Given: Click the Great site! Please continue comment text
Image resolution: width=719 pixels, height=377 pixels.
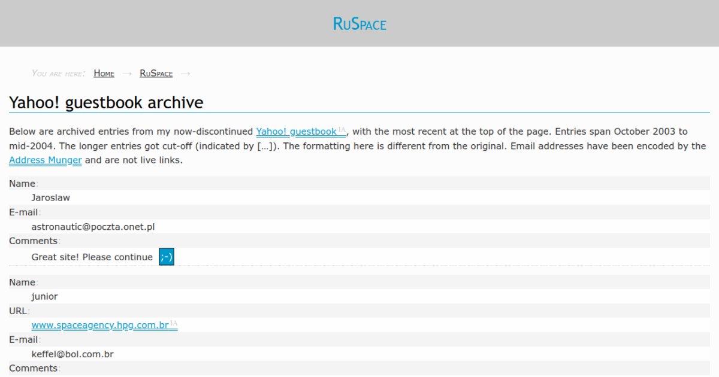Looking at the screenshot, I should 91,257.
